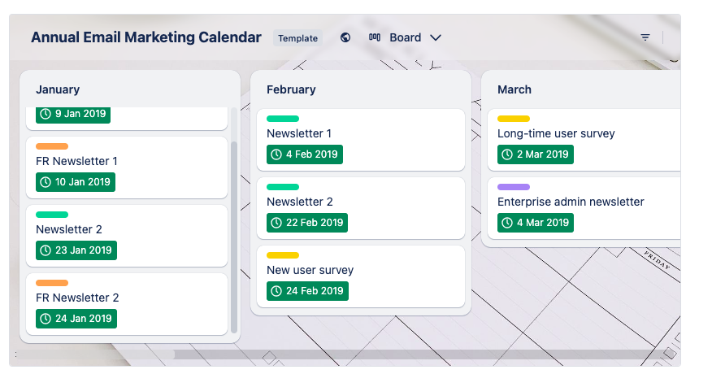
Task: Click clock icon on 2 Mar 2019 badge
Action: [507, 154]
